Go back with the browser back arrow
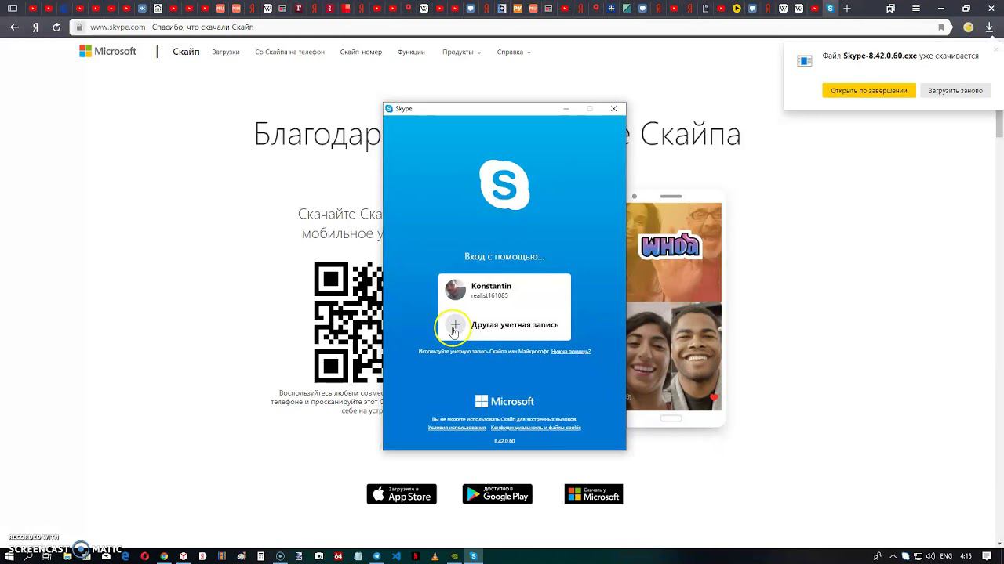Viewport: 1004px width, 564px height. (14, 27)
